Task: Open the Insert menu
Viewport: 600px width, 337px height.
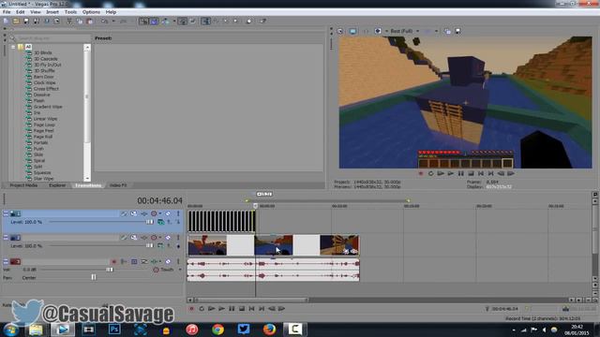Action: [x=52, y=12]
